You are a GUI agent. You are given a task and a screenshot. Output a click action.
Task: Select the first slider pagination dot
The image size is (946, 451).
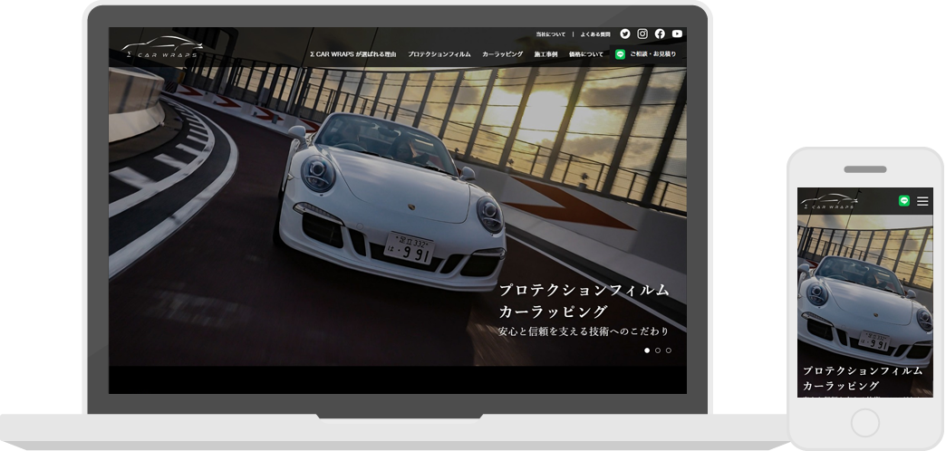(646, 350)
